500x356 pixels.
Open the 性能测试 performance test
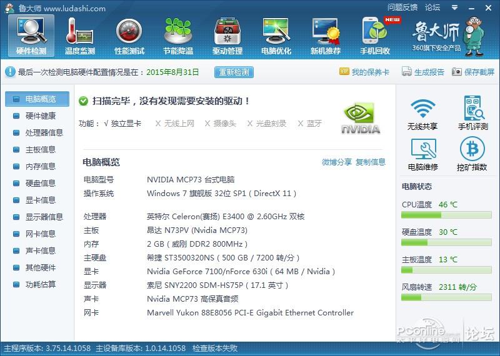[x=129, y=36]
